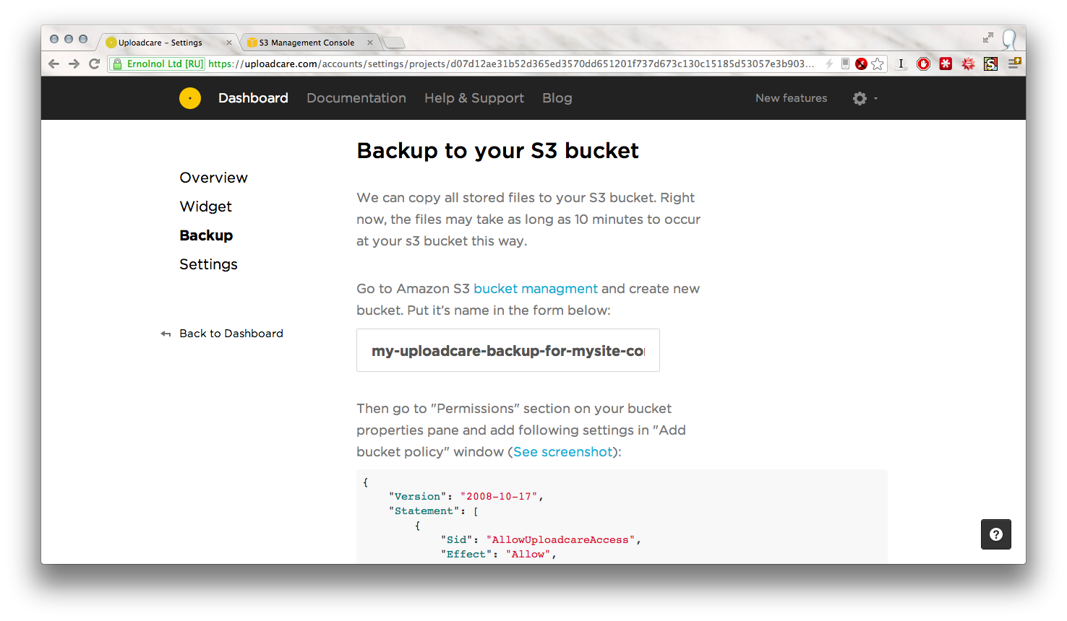Select Backup in the sidebar
Screen dimensions: 1067x621
206,235
